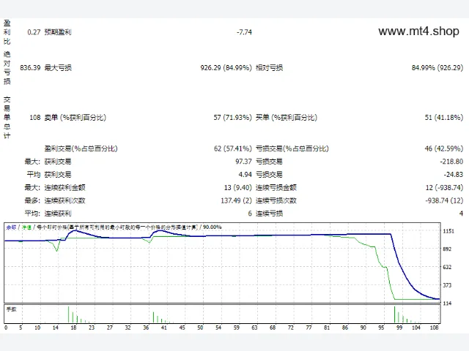Image resolution: width=469 pixels, height=351 pixels.
Task: Click the x-axis label 99
Action: click(399, 328)
